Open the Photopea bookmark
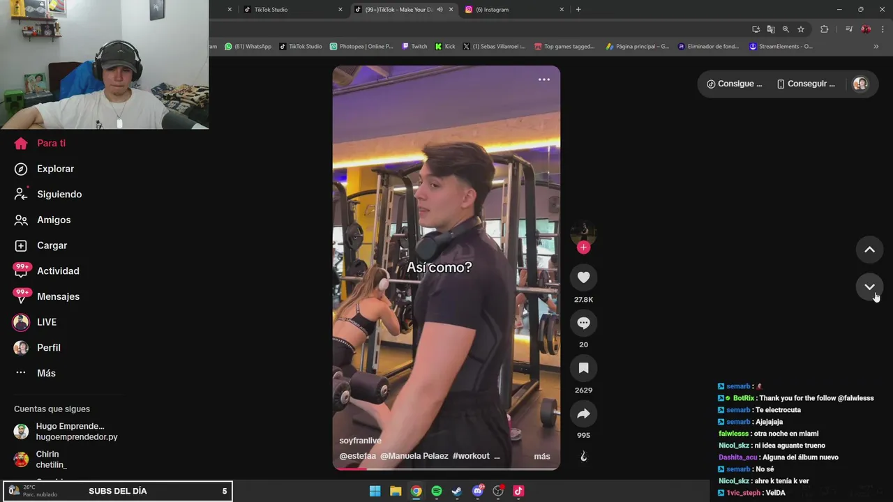The image size is (893, 502). coord(361,47)
